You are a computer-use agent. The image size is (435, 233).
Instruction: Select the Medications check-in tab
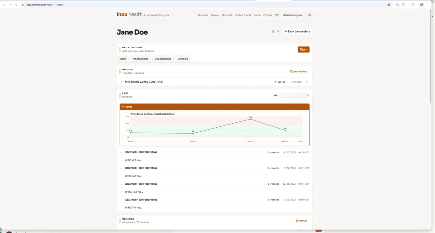coord(140,59)
